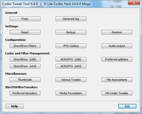Screen dimensions: 142x114
Task: Open Thumbnails settings
Action: click(25, 80)
